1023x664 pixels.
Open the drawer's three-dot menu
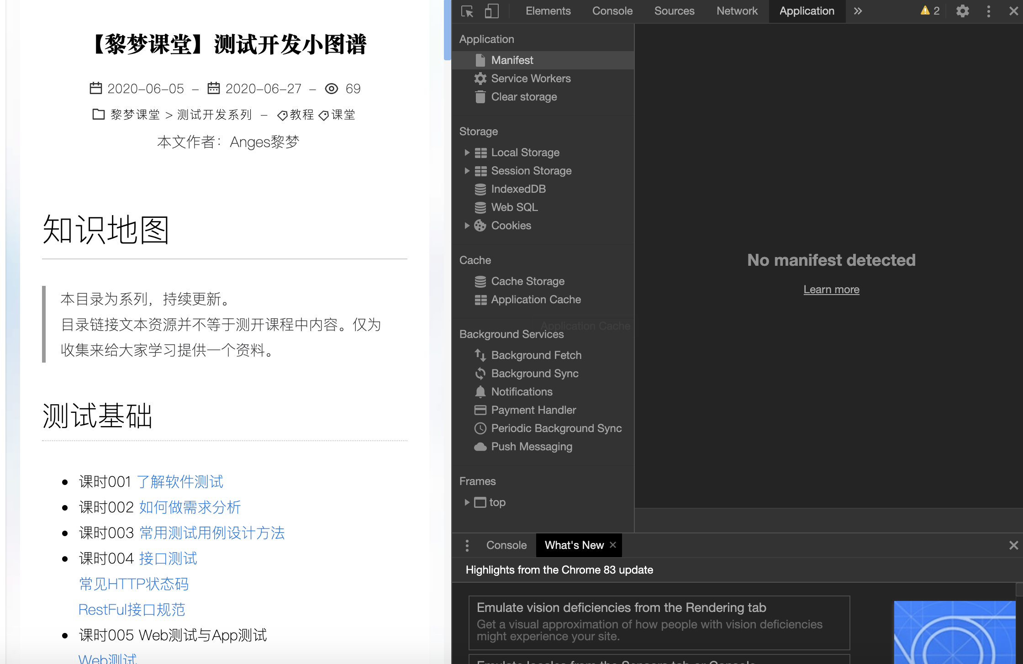pyautogui.click(x=467, y=545)
